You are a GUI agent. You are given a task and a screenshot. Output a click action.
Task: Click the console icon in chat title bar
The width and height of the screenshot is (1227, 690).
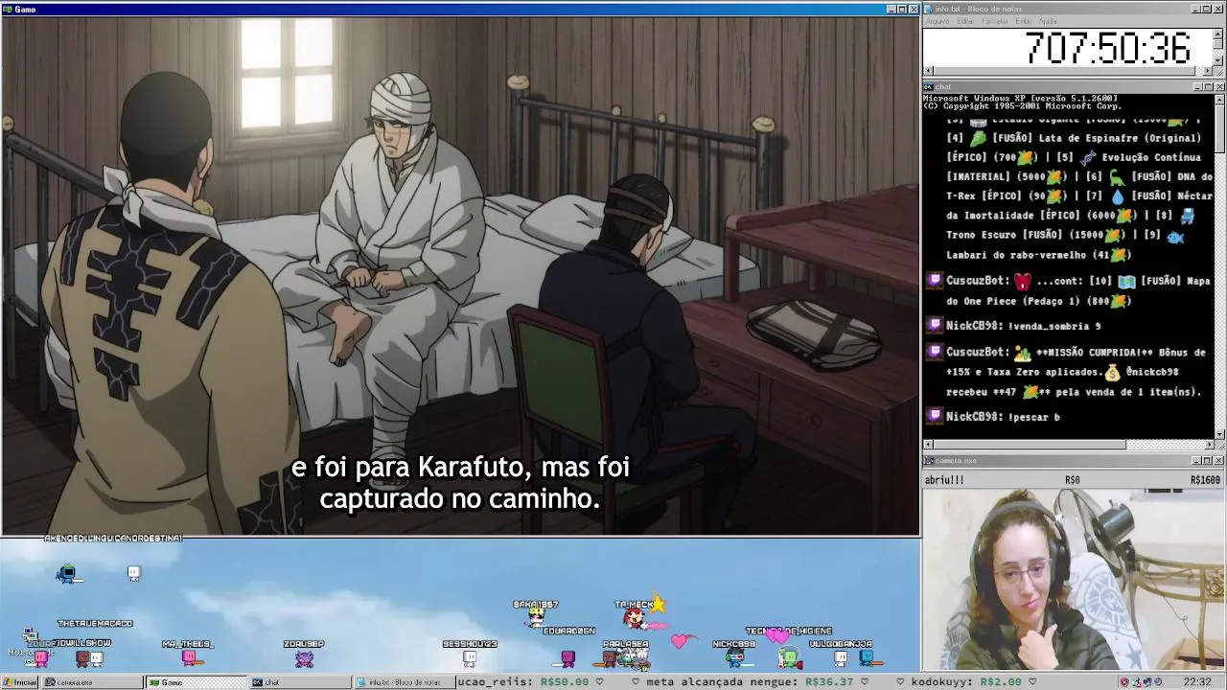pyautogui.click(x=929, y=87)
